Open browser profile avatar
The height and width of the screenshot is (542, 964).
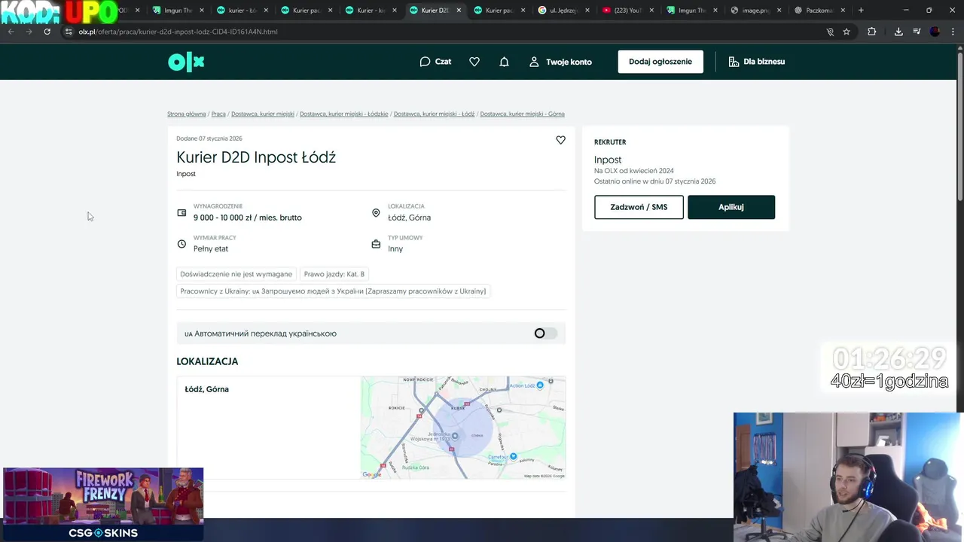(935, 32)
